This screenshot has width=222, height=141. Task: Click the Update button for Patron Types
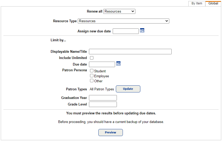(x=128, y=89)
